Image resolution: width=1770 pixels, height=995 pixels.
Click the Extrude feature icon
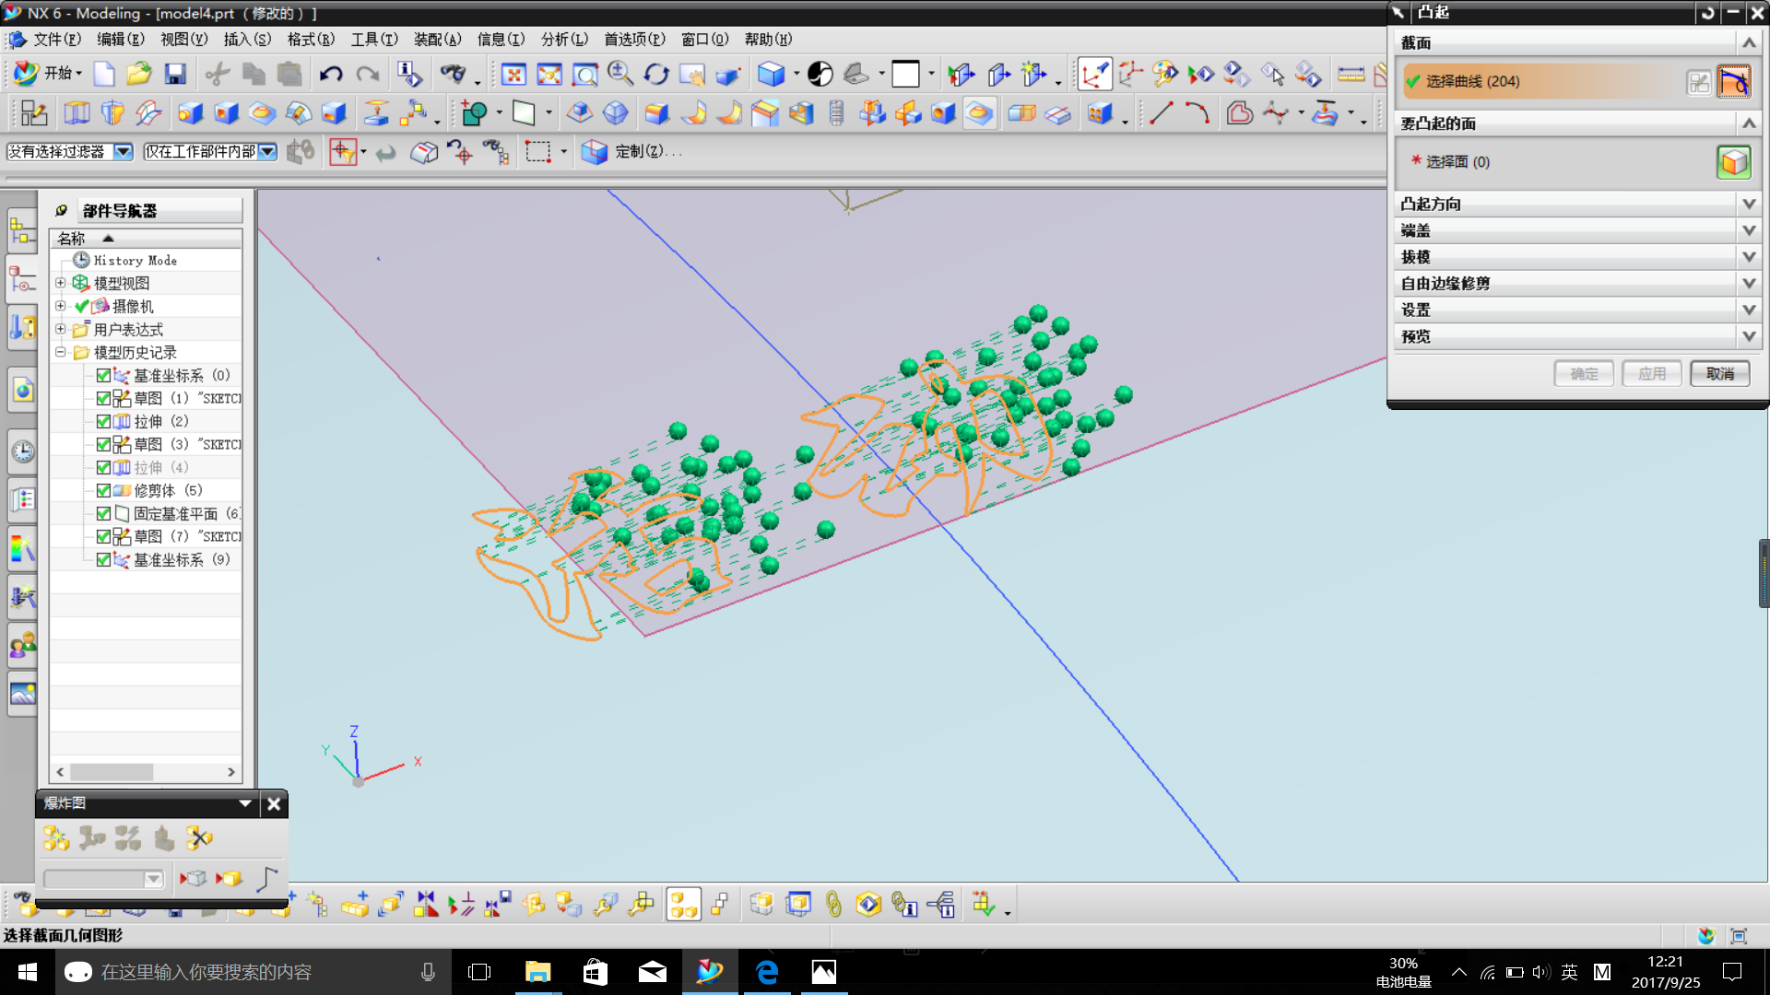pos(77,113)
